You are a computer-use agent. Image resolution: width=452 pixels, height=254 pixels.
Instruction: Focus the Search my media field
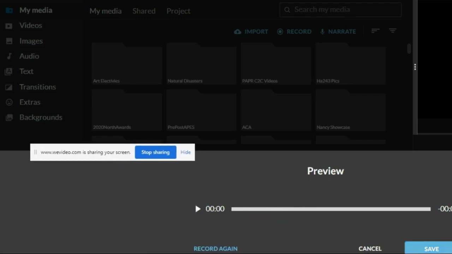tap(340, 10)
